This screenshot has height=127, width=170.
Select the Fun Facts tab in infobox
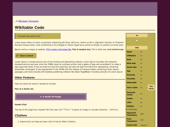pyautogui.click(x=151, y=87)
